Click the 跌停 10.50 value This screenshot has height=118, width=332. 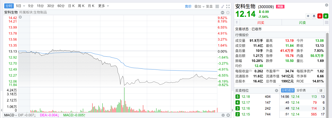[x=289, y=61]
